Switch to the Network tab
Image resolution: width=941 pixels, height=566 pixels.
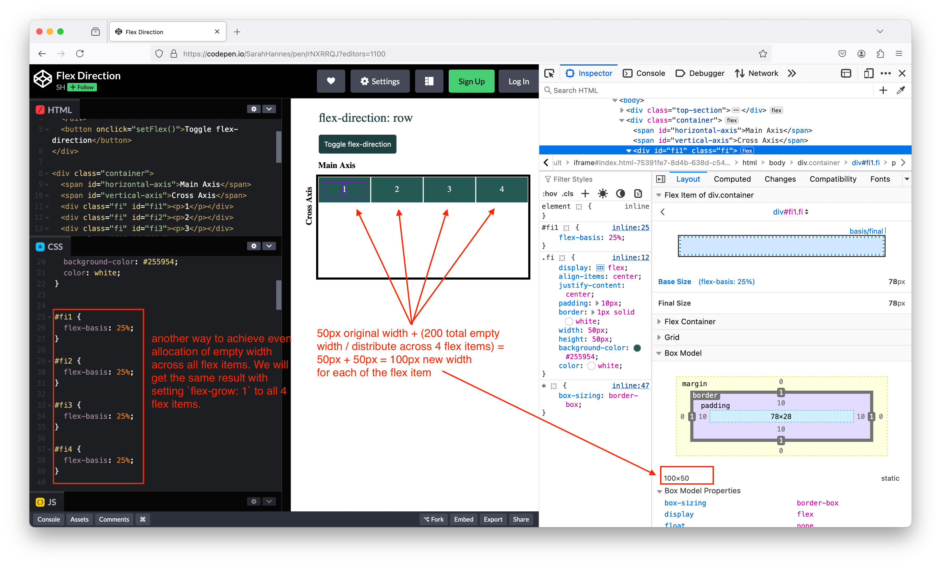[x=756, y=73]
